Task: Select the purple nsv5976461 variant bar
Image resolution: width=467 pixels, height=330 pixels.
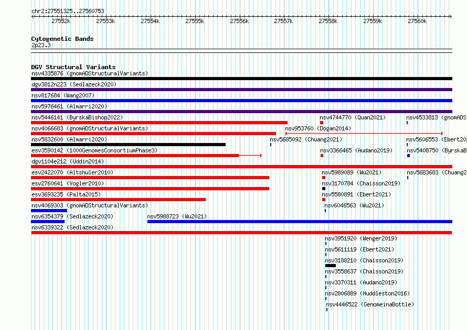Action: click(241, 112)
